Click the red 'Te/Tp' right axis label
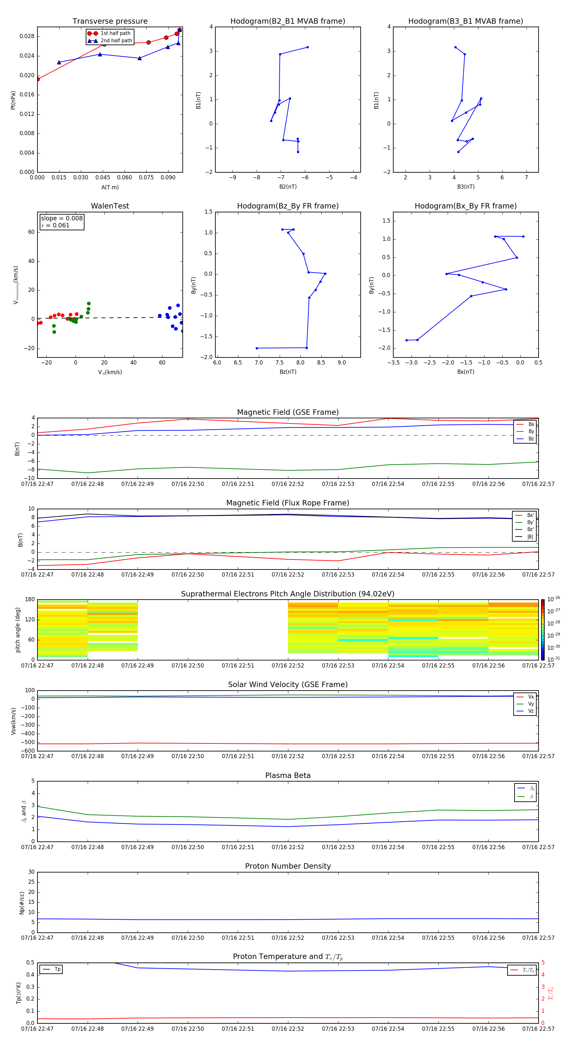The height and width of the screenshot is (1057, 576). [x=551, y=993]
